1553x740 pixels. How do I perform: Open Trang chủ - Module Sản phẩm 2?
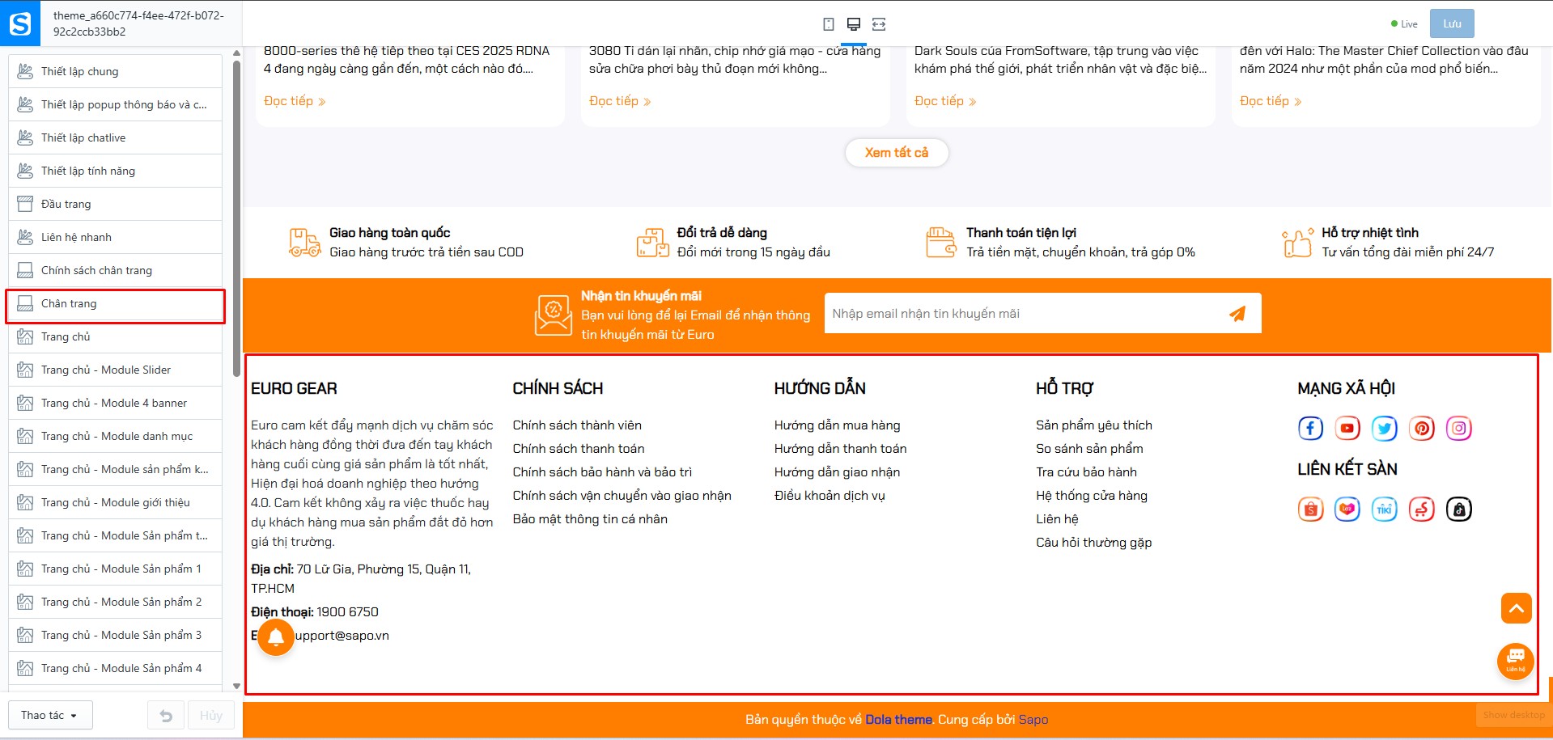115,602
